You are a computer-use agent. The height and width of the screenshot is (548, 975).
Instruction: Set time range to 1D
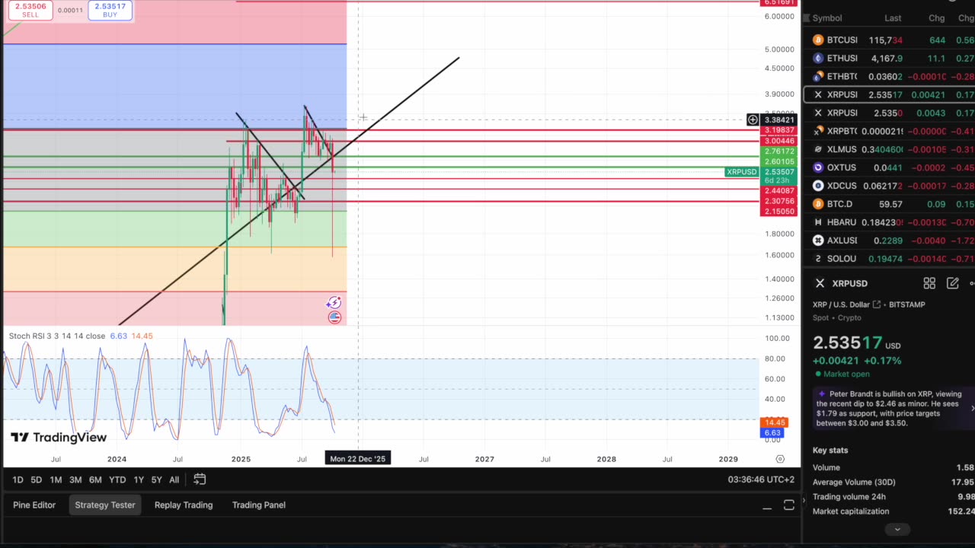(x=18, y=479)
